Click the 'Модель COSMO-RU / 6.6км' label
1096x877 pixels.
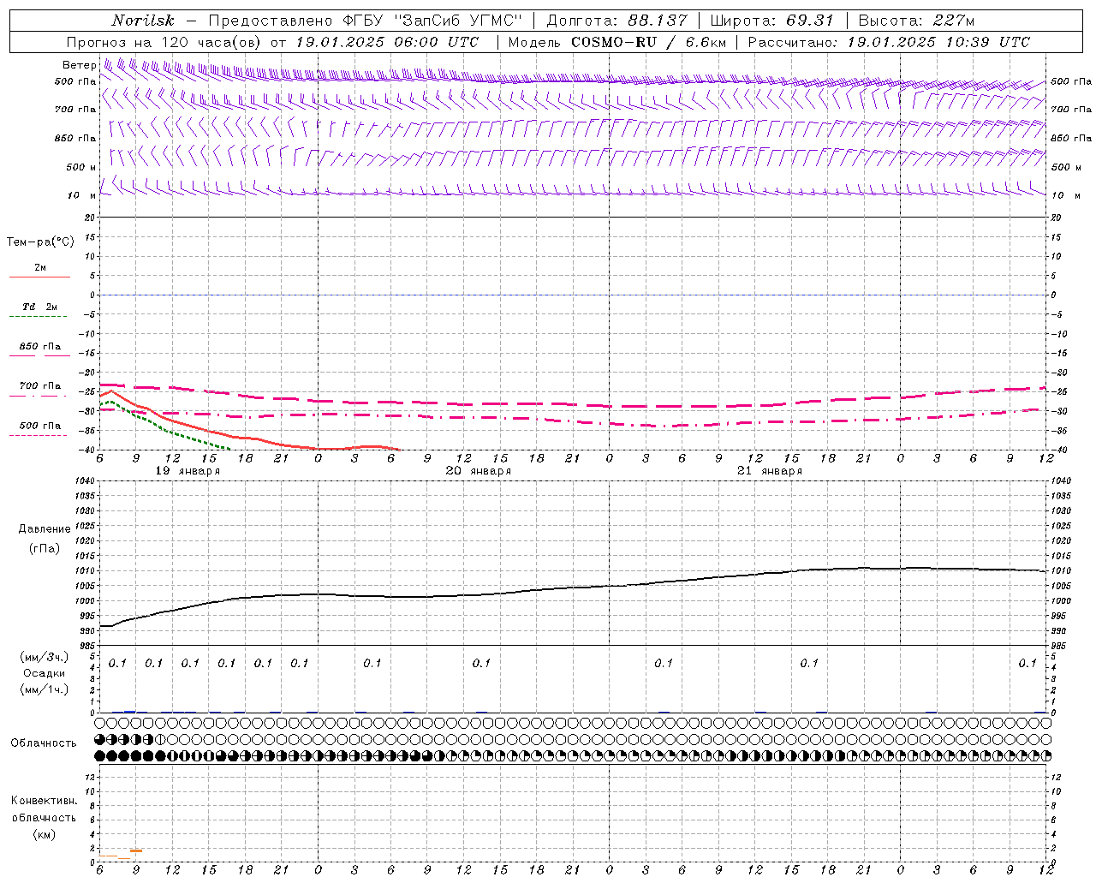[617, 42]
